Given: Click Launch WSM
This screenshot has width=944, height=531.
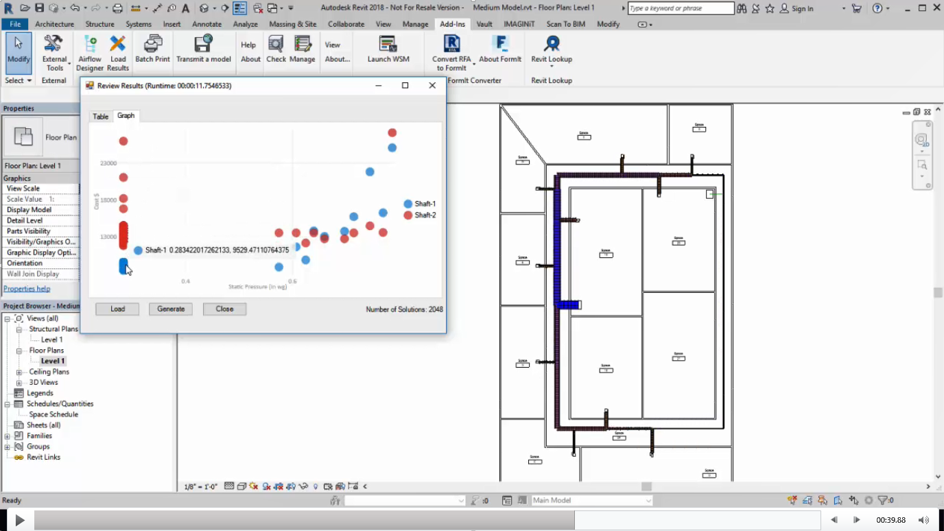Looking at the screenshot, I should tap(388, 49).
